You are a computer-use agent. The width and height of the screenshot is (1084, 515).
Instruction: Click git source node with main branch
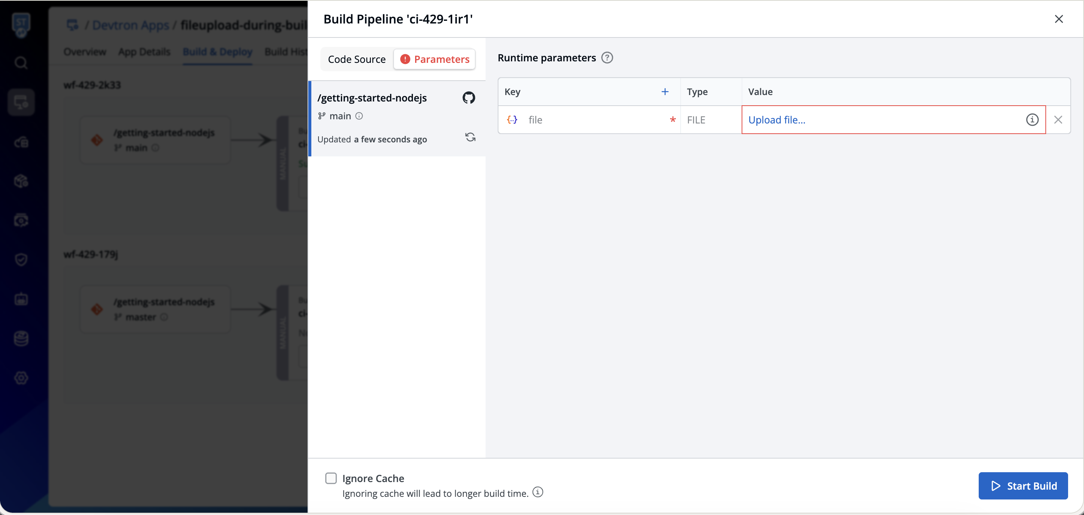click(155, 140)
